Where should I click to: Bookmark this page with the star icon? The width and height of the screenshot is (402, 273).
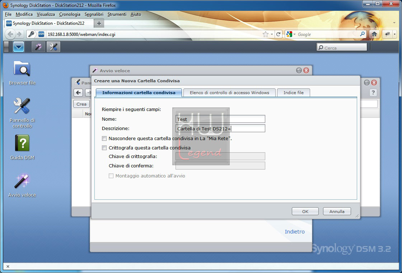[265, 34]
